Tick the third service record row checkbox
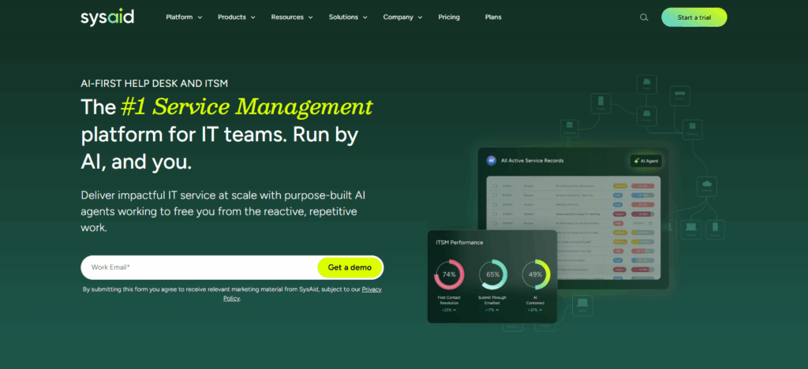The width and height of the screenshot is (808, 369). [x=494, y=204]
